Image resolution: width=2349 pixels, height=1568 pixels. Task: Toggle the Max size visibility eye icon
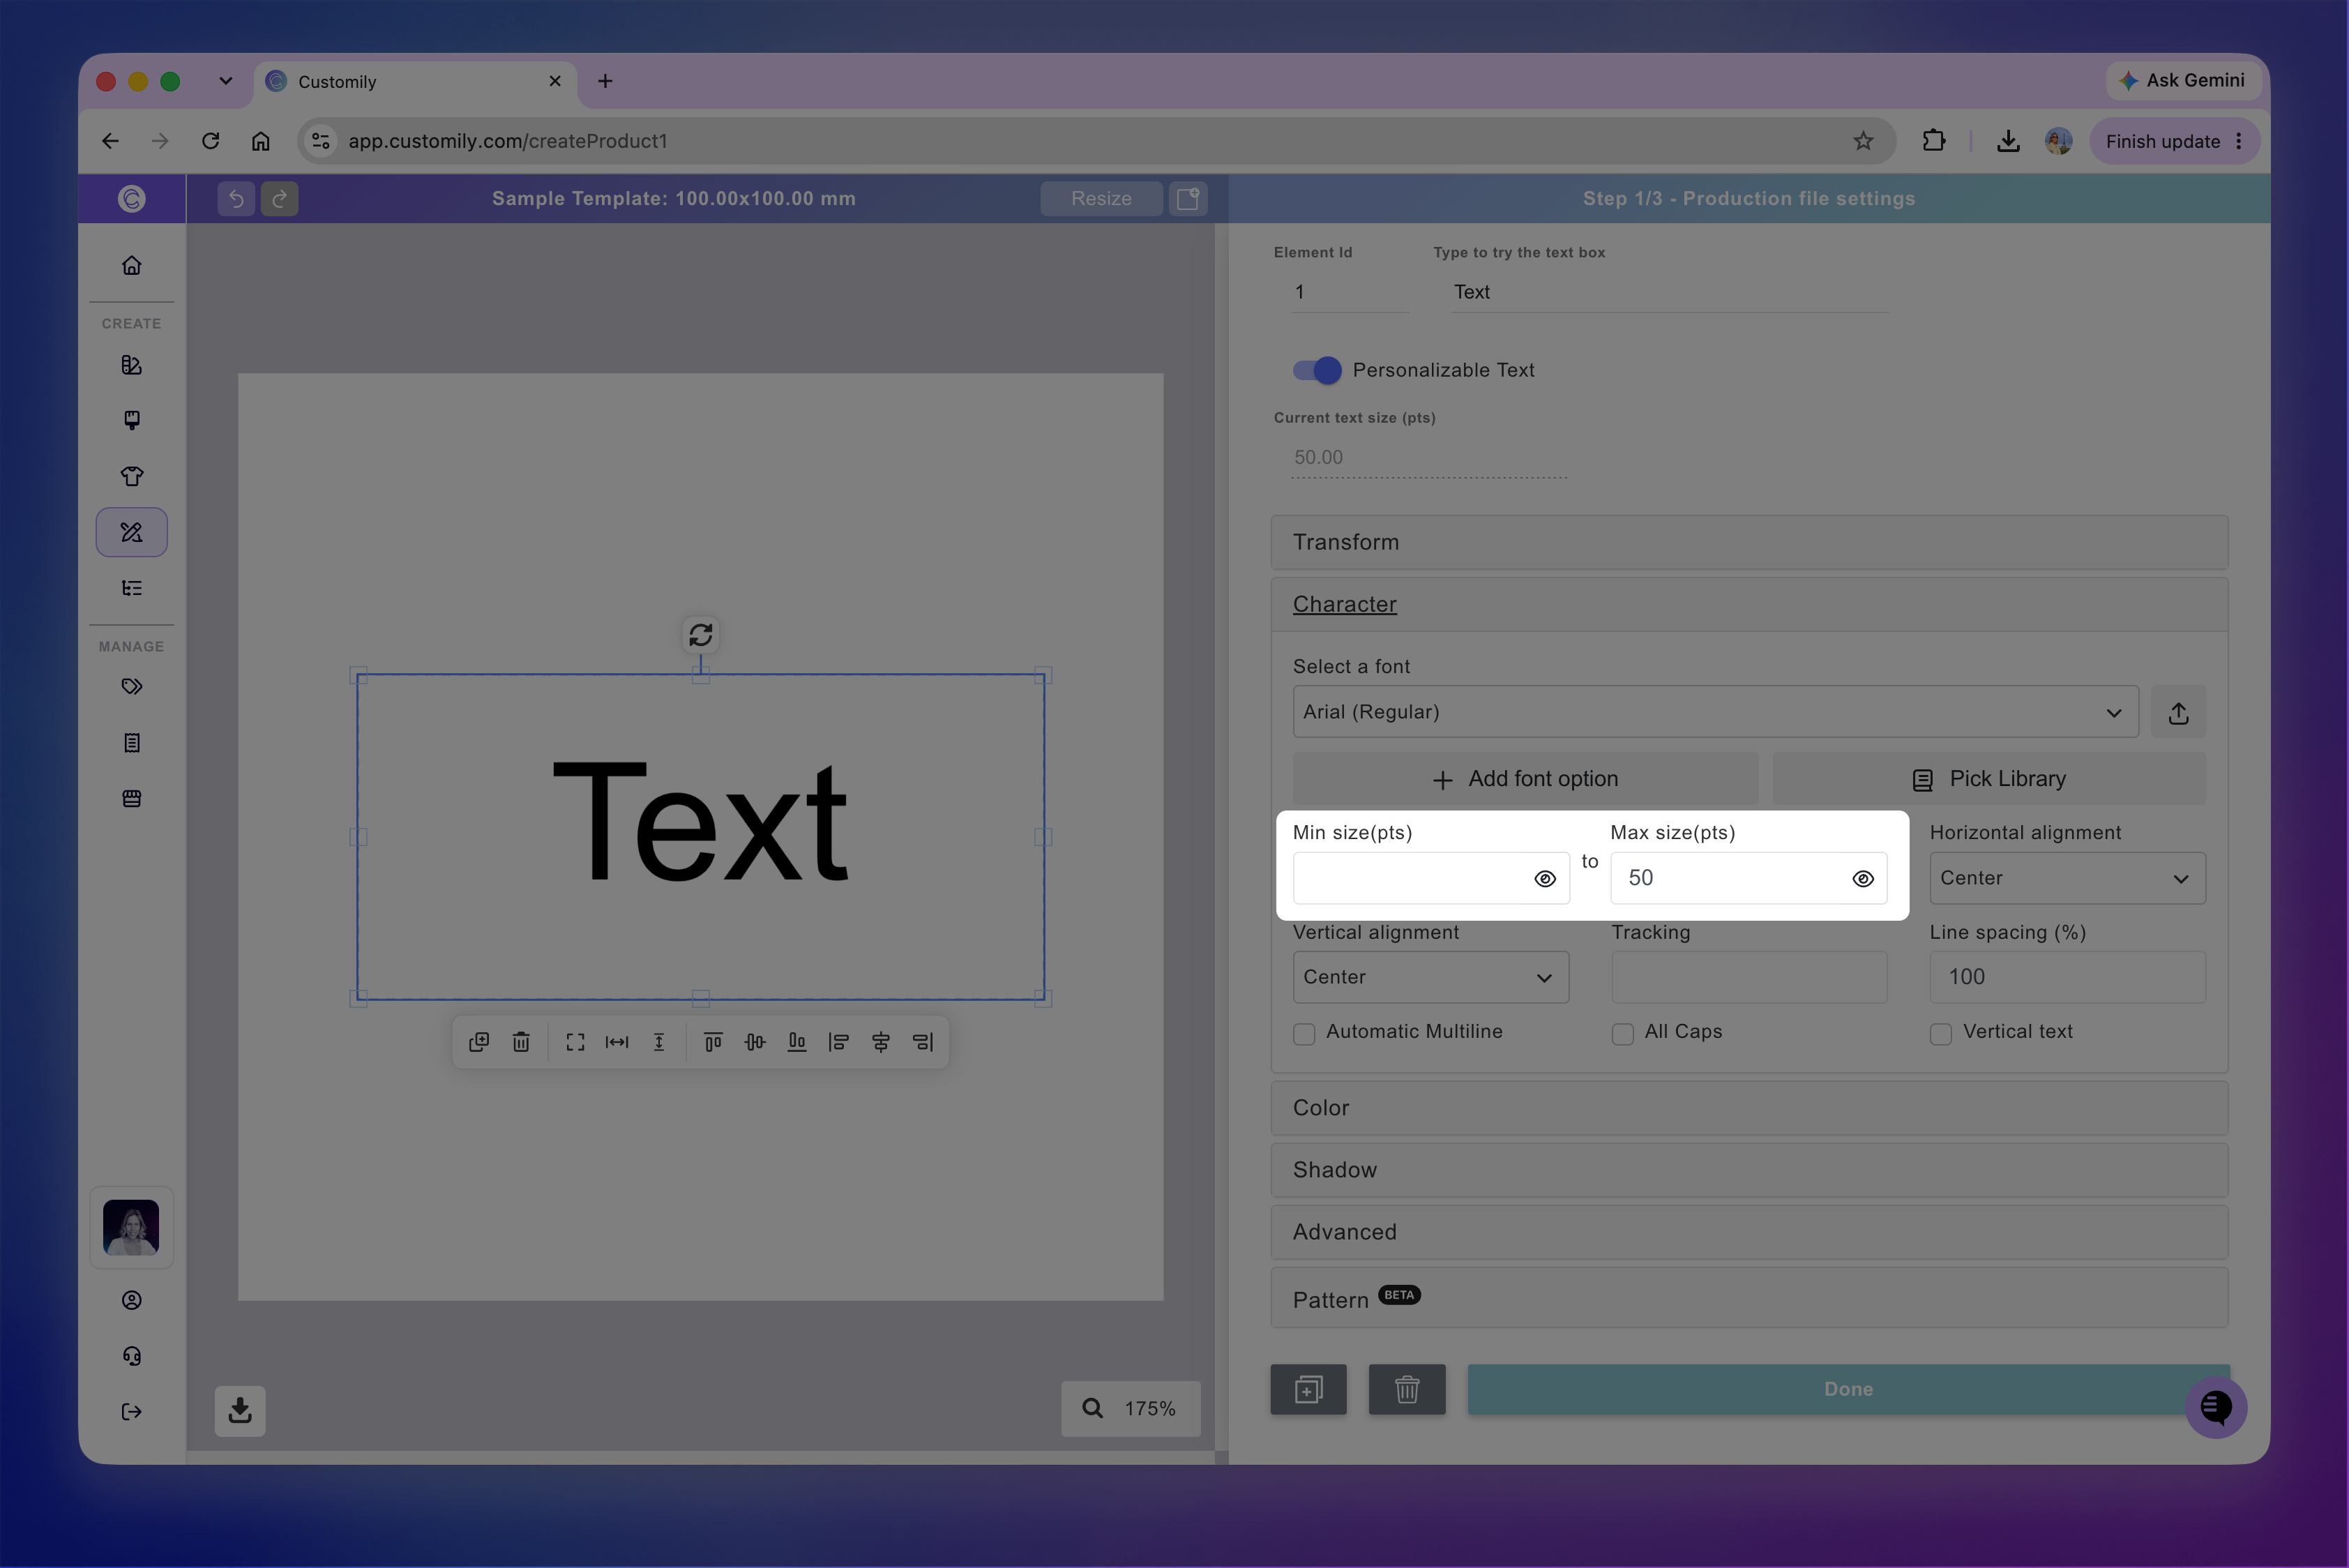click(1862, 879)
